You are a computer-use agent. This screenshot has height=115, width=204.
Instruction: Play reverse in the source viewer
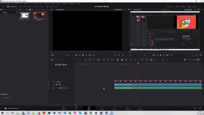pyautogui.click(x=80, y=55)
